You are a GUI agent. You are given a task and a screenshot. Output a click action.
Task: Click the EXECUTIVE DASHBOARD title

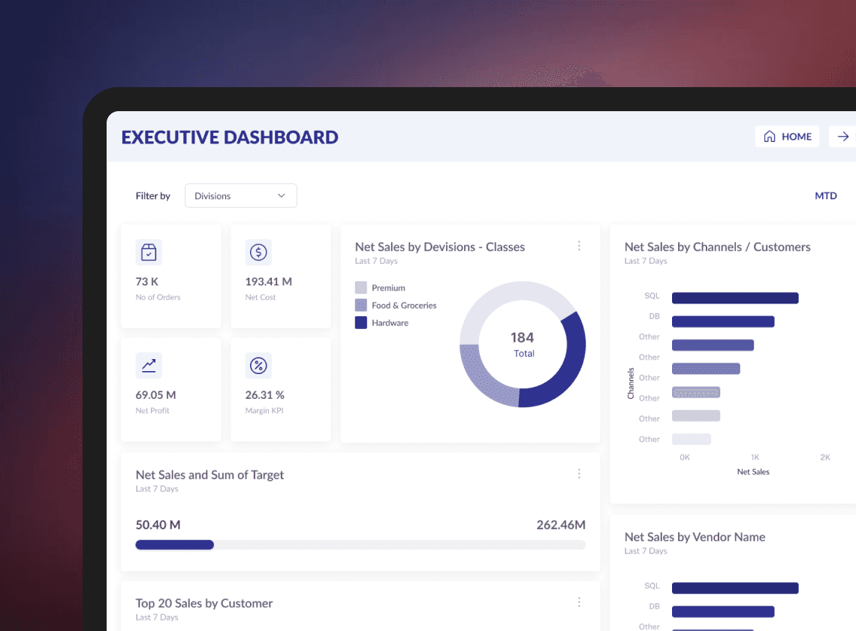pos(230,137)
